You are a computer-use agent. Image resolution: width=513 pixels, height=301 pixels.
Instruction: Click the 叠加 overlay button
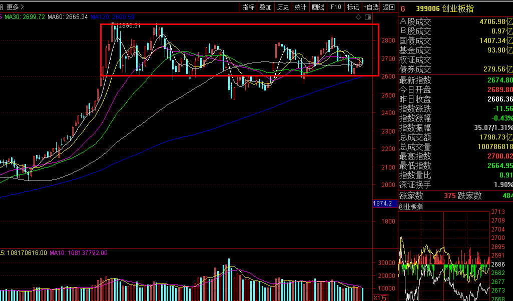pyautogui.click(x=266, y=7)
